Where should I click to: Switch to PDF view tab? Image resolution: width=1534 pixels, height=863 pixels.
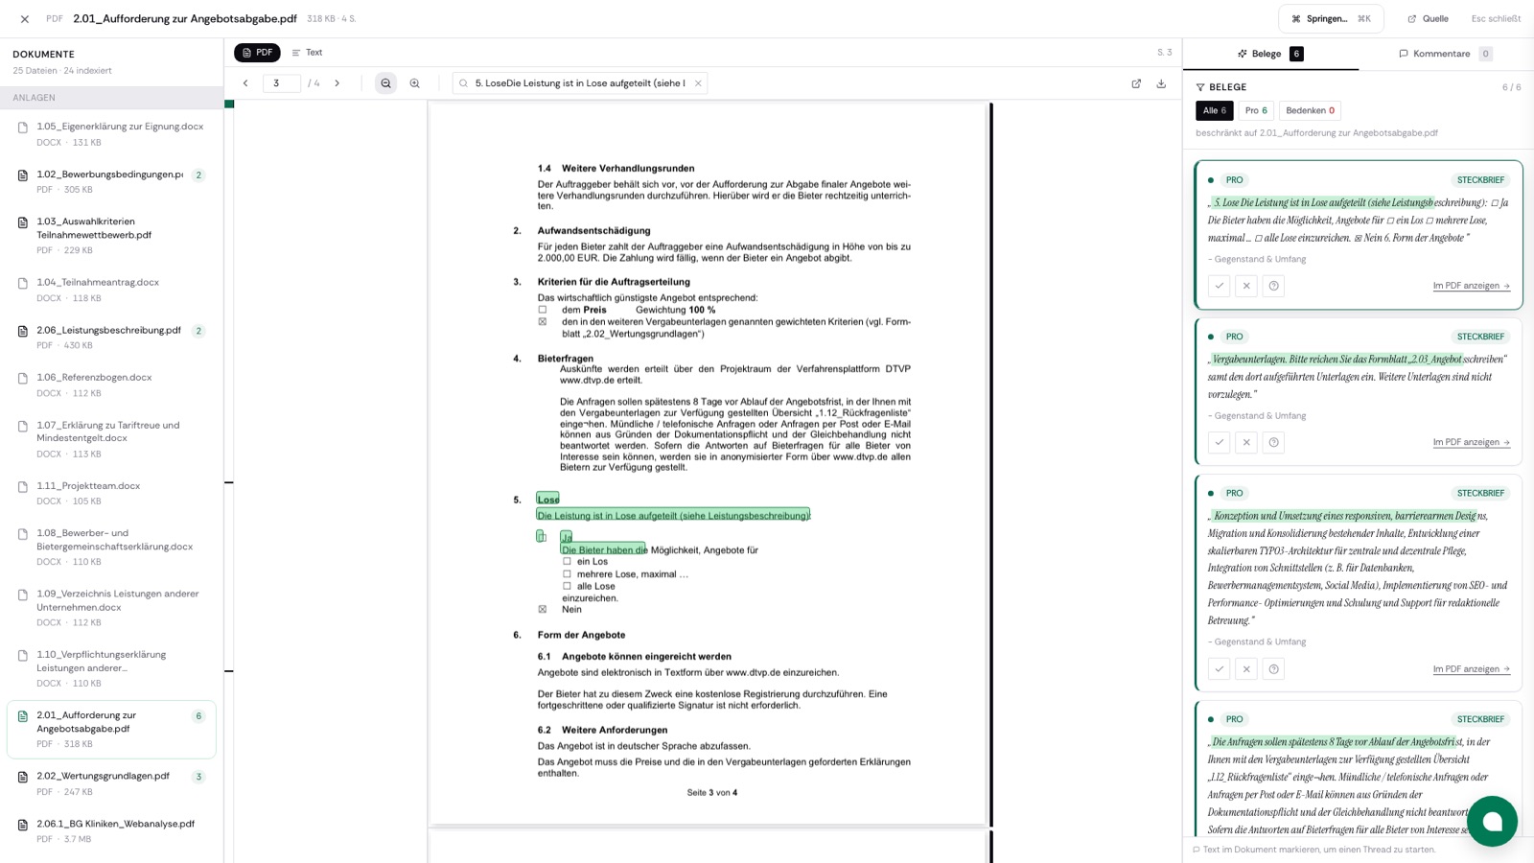point(257,53)
